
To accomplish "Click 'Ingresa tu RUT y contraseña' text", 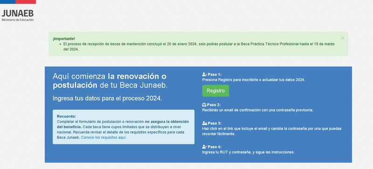I will [x=249, y=152].
